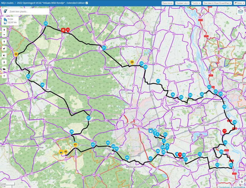Click the undo arrow icon bottom right
The image size is (246, 188).
[x=241, y=182]
